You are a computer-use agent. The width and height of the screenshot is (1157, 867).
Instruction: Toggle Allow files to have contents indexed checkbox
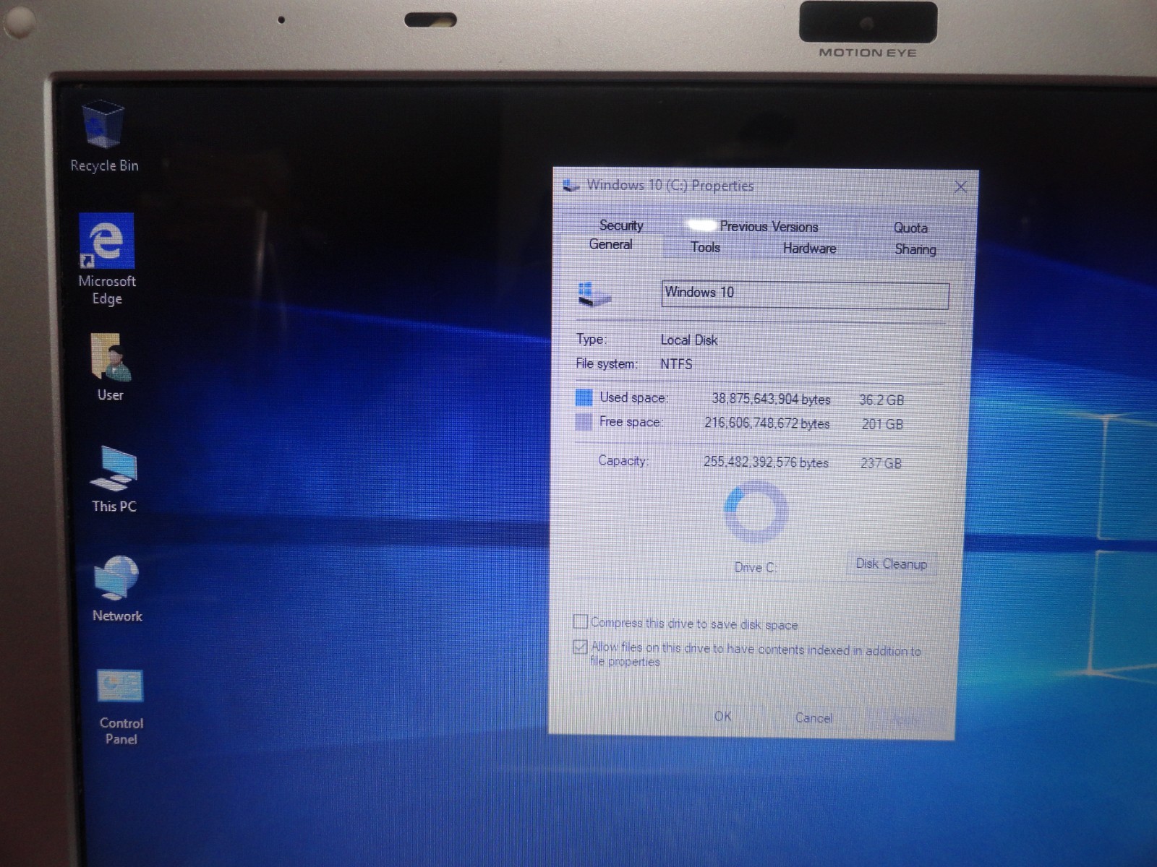pos(580,647)
